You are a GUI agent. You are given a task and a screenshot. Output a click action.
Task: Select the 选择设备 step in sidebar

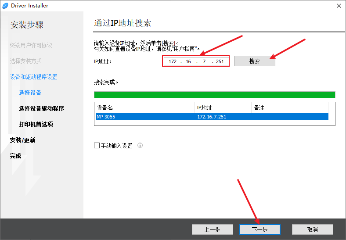point(30,93)
